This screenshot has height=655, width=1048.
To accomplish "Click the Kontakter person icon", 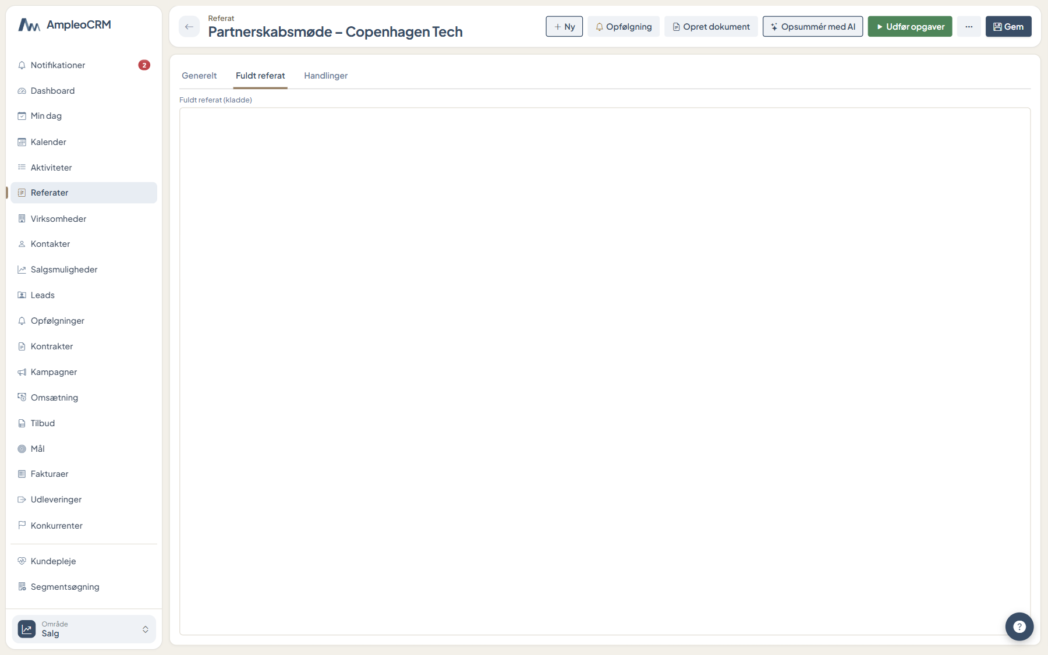I will tap(22, 244).
